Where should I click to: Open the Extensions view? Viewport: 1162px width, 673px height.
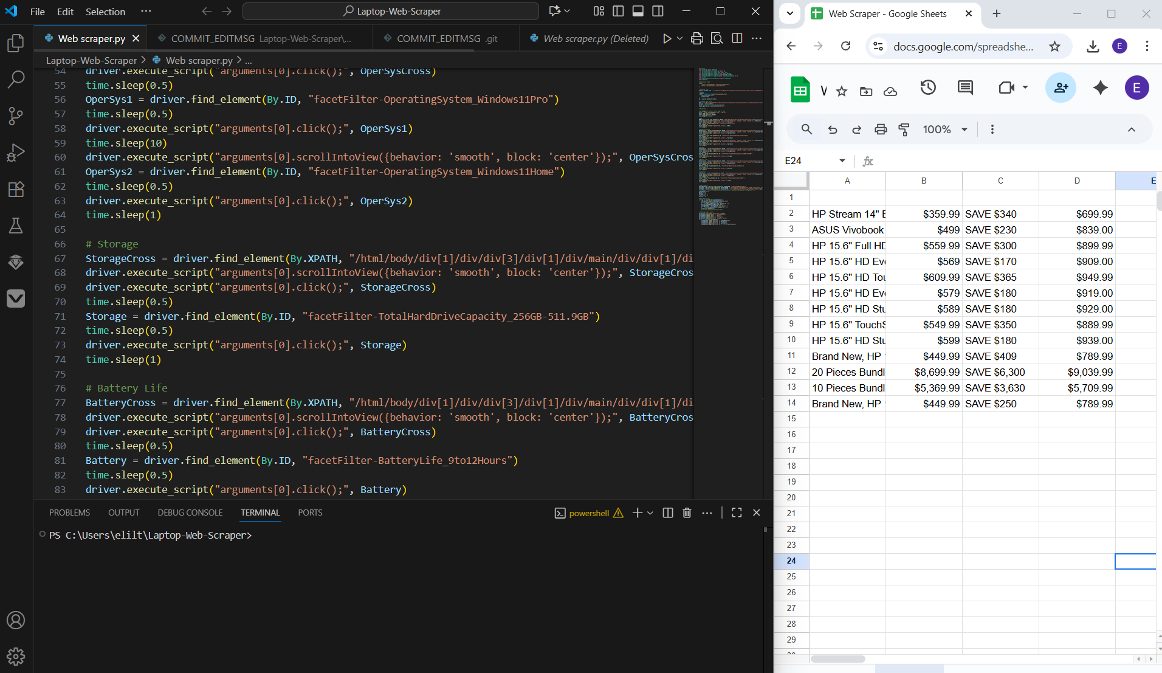point(16,189)
